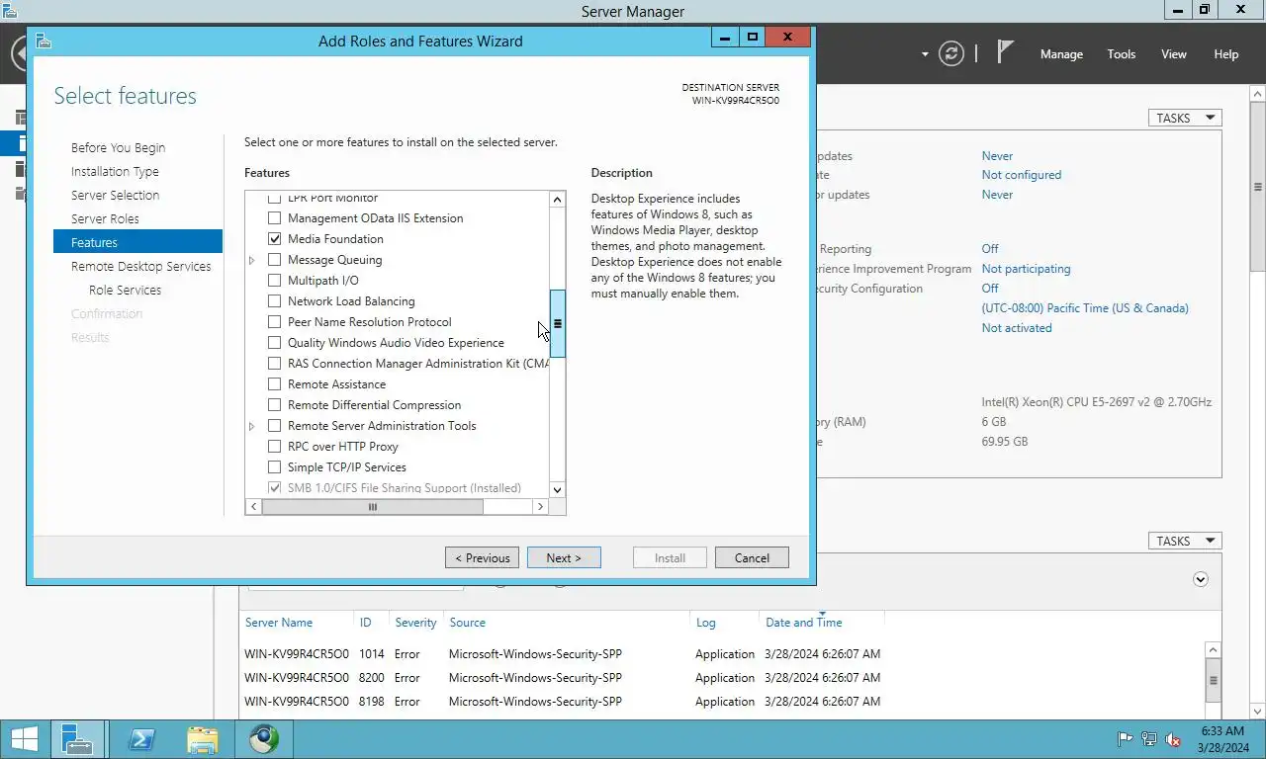
Task: Click the network icon in system tray
Action: [x=1148, y=739]
